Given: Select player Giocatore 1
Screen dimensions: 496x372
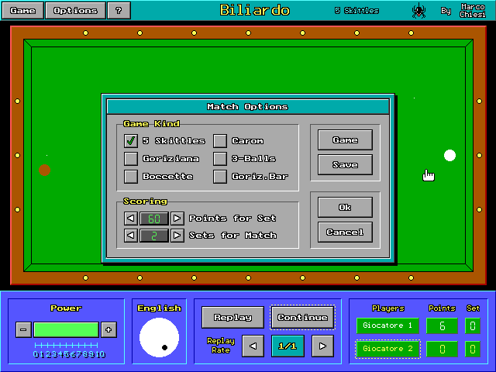Looking at the screenshot, I should pos(387,325).
